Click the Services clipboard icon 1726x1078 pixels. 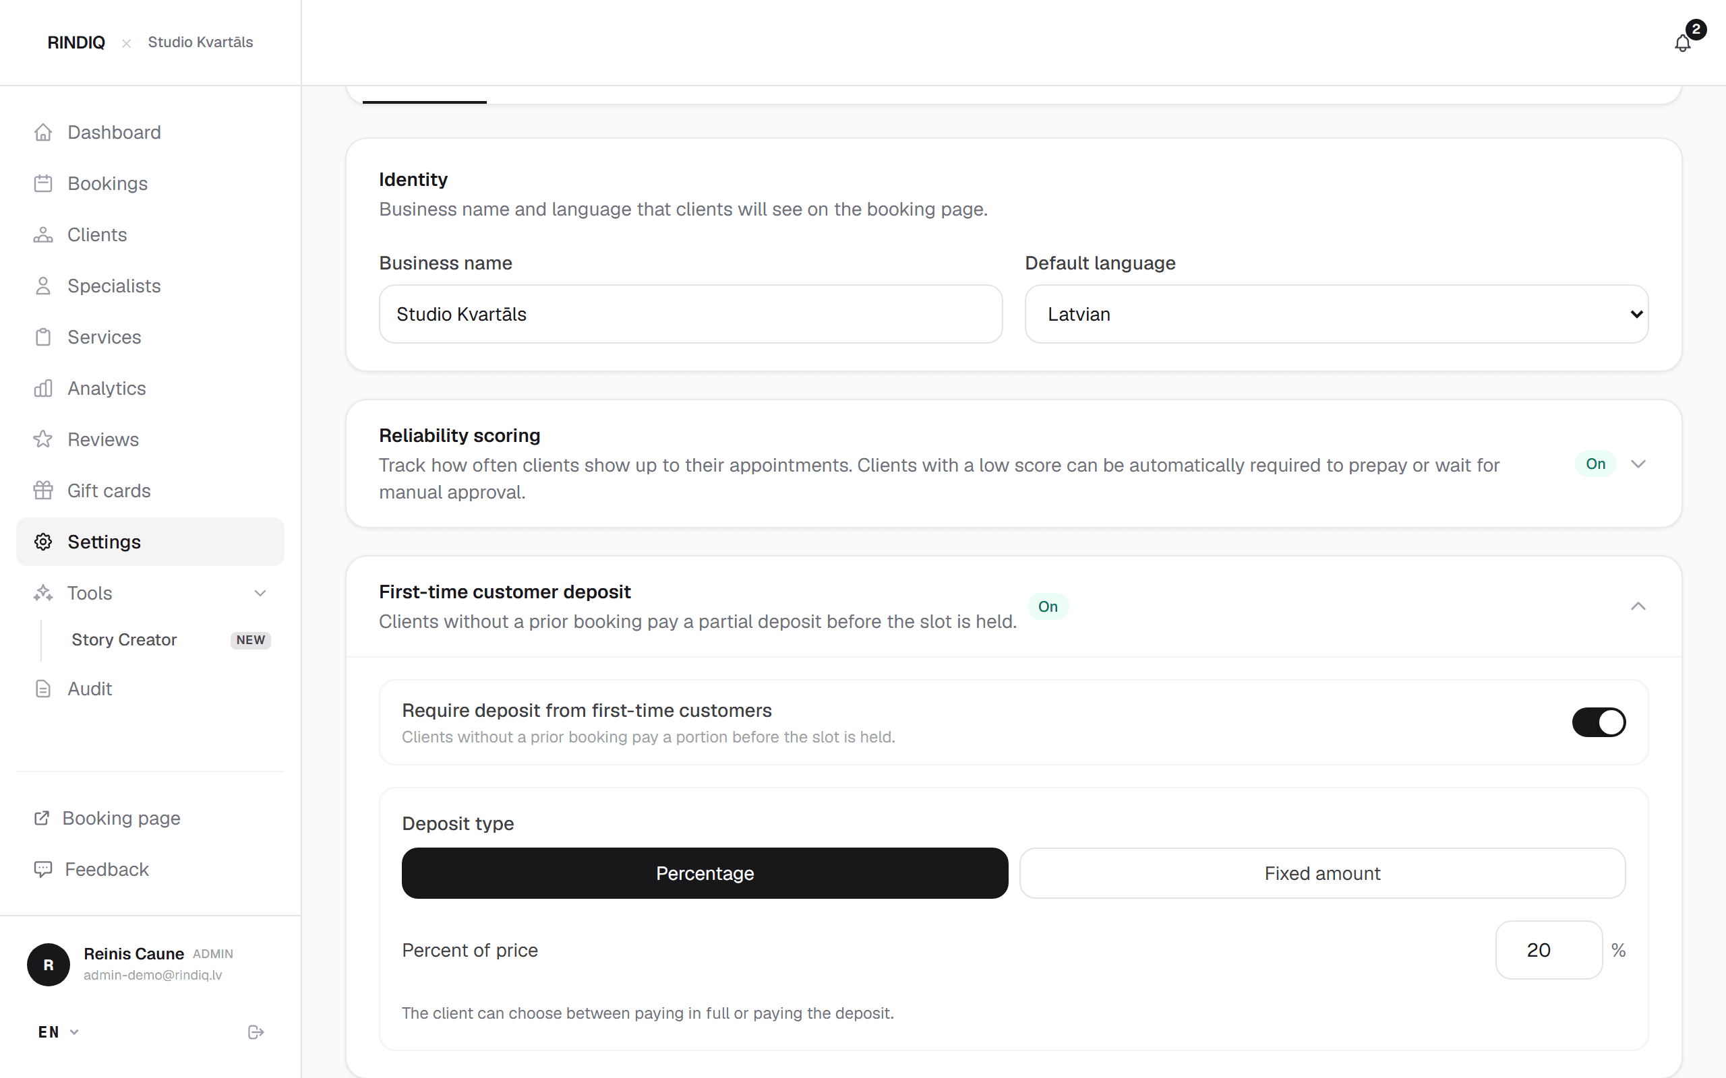(x=42, y=338)
